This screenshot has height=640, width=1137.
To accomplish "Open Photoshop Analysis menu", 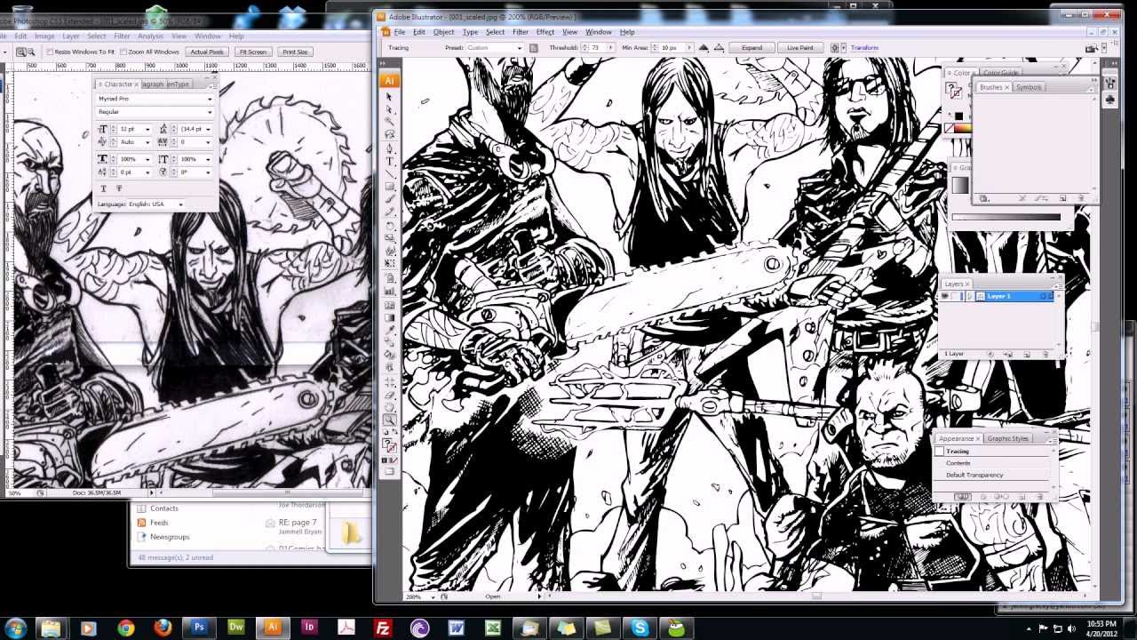I will (150, 36).
